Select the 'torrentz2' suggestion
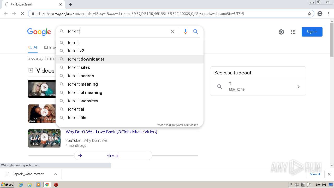This screenshot has width=334, height=188. [x=129, y=51]
